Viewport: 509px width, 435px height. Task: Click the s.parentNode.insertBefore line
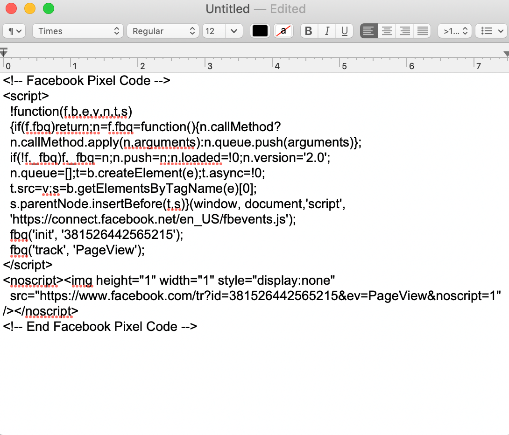177,203
